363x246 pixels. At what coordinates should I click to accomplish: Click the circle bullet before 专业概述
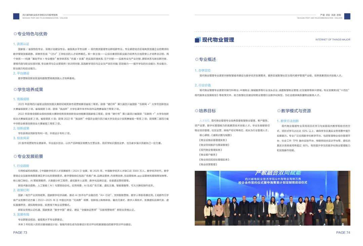[x=197, y=59]
